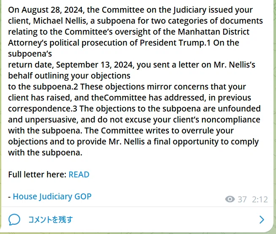Click the "Manhattan District" text in the message

214,32
